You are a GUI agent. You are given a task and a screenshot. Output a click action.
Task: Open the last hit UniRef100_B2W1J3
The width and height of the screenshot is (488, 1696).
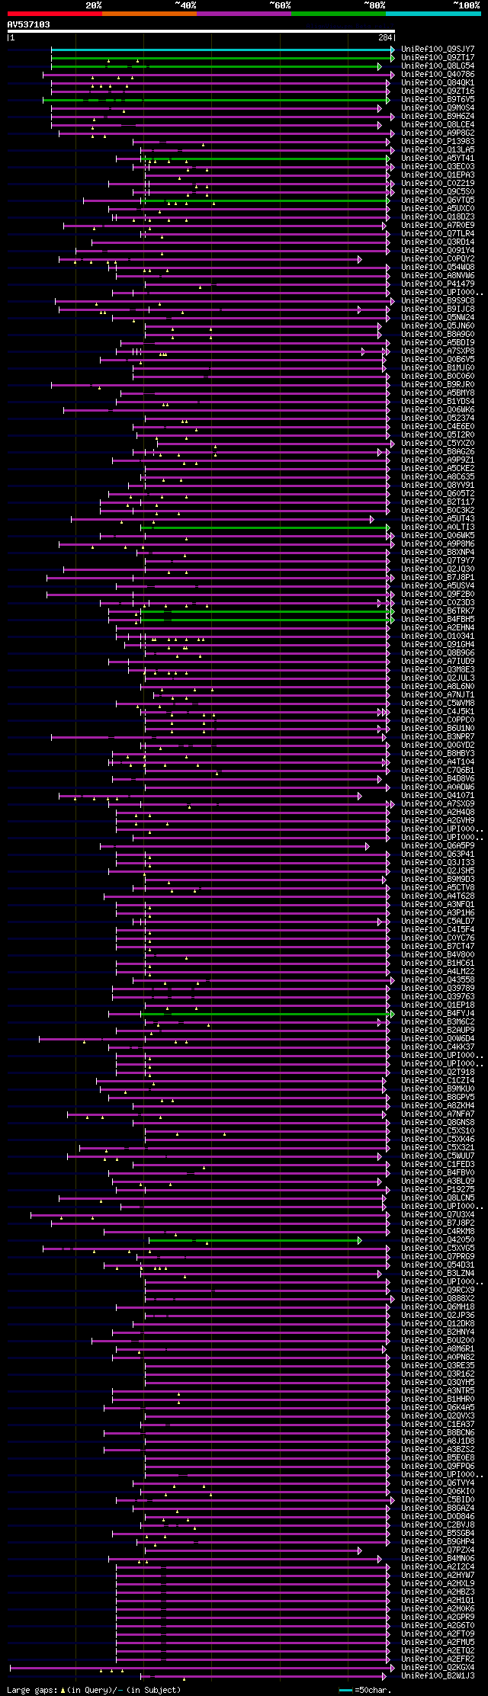438,1676
